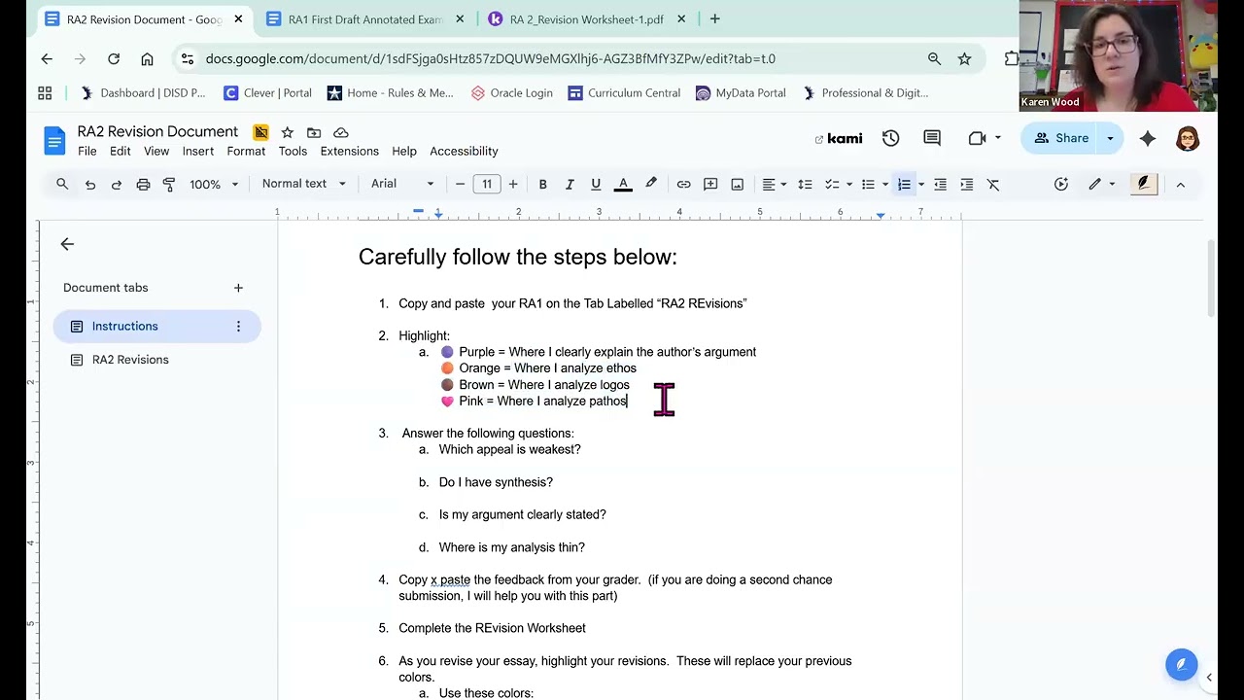Image resolution: width=1244 pixels, height=700 pixels.
Task: Open the Extensions menu
Action: [350, 151]
